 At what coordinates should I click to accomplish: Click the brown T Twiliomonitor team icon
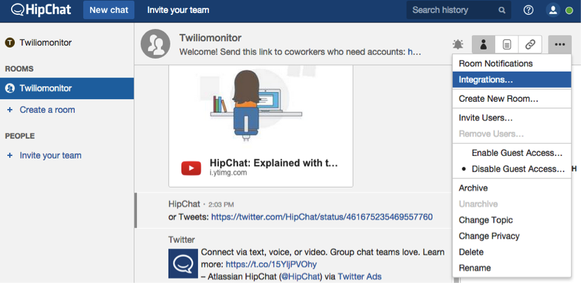(10, 43)
